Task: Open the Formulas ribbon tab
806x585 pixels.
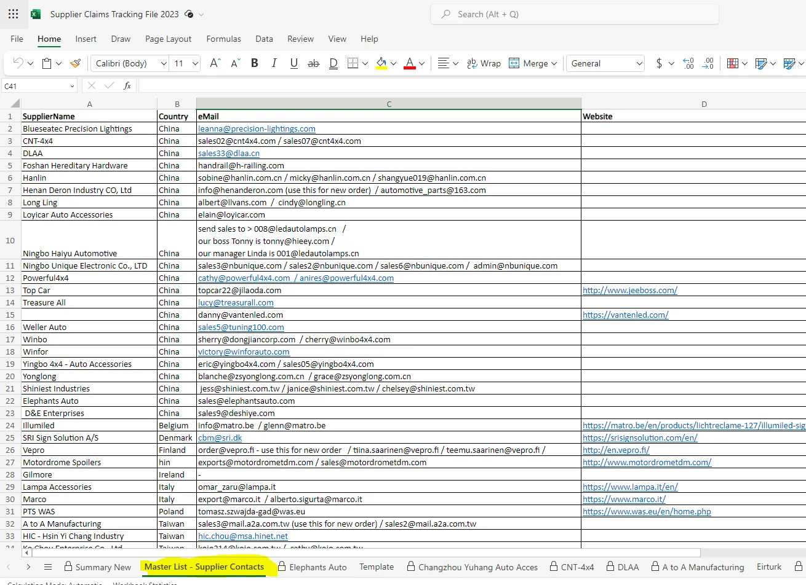Action: tap(223, 39)
